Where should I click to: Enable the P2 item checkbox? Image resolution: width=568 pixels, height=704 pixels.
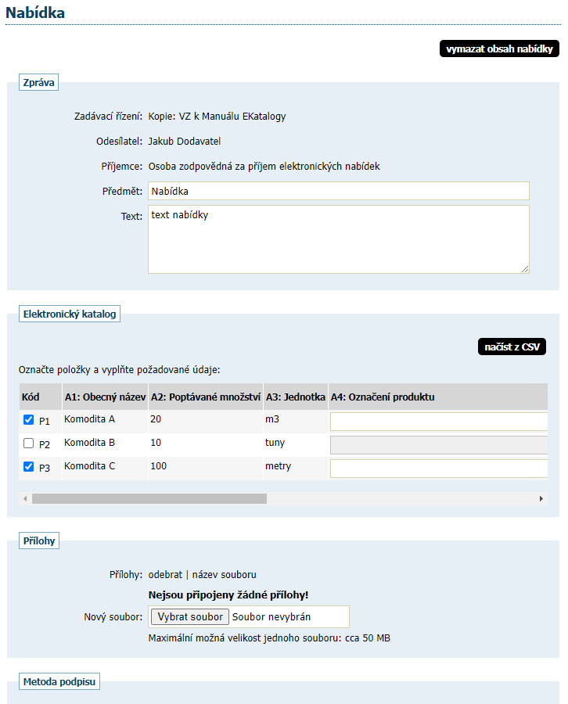tap(29, 444)
